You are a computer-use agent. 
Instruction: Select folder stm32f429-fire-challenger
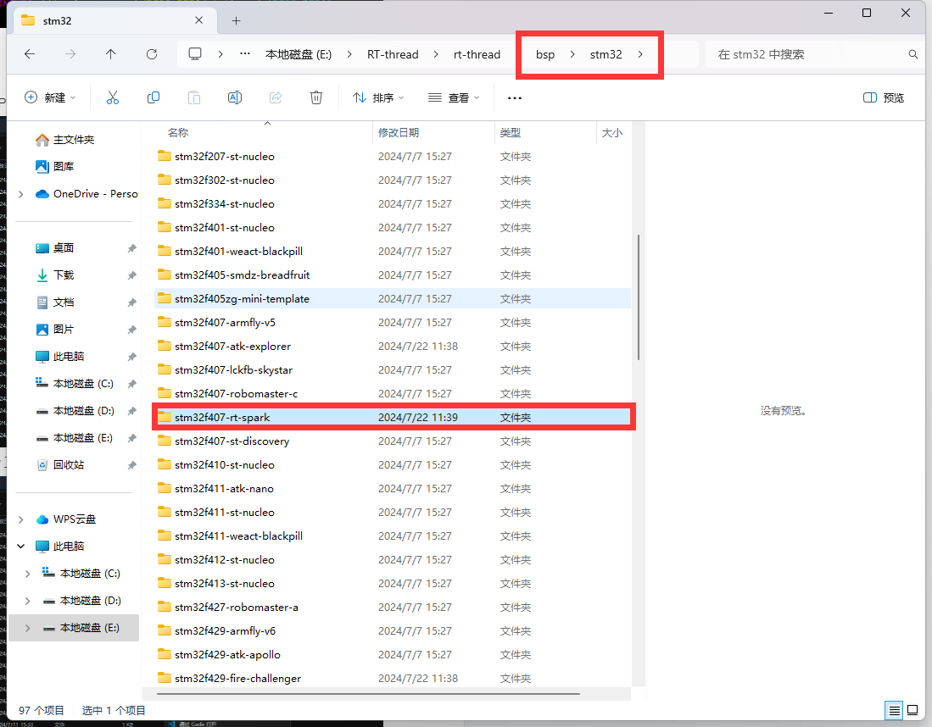[393, 678]
